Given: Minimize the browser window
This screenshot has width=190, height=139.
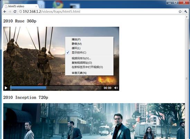Looking at the screenshot, I should (x=170, y=2).
